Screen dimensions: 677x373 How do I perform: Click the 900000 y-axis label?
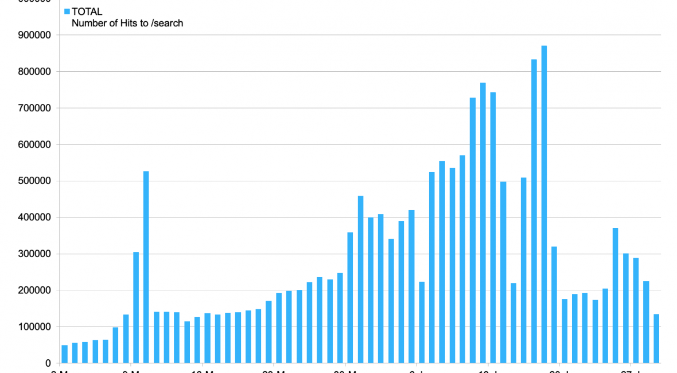35,35
